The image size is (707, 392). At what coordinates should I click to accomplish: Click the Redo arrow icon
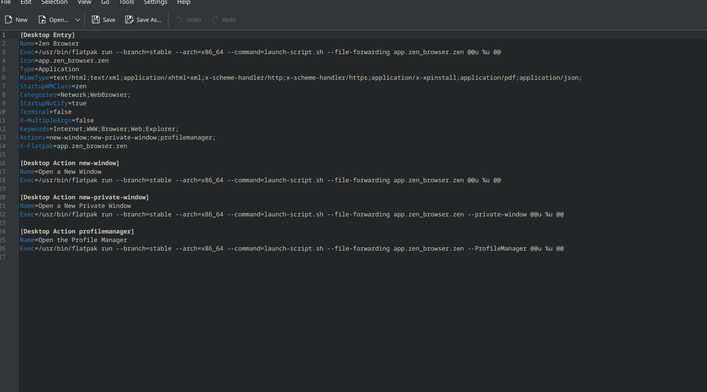click(x=215, y=19)
